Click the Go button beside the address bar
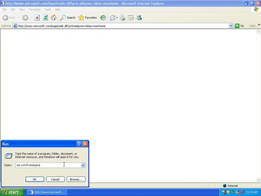 239,26
